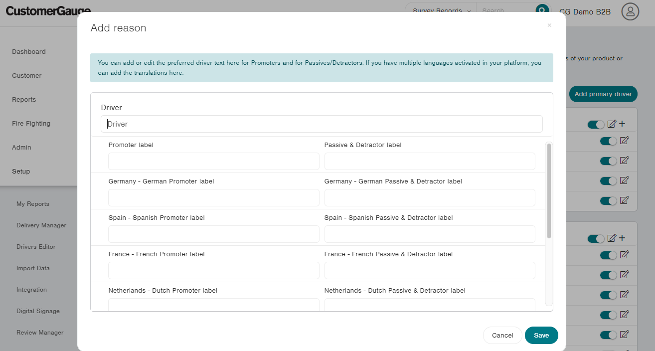
Task: Go to Import Data submenu item
Action: tap(33, 268)
